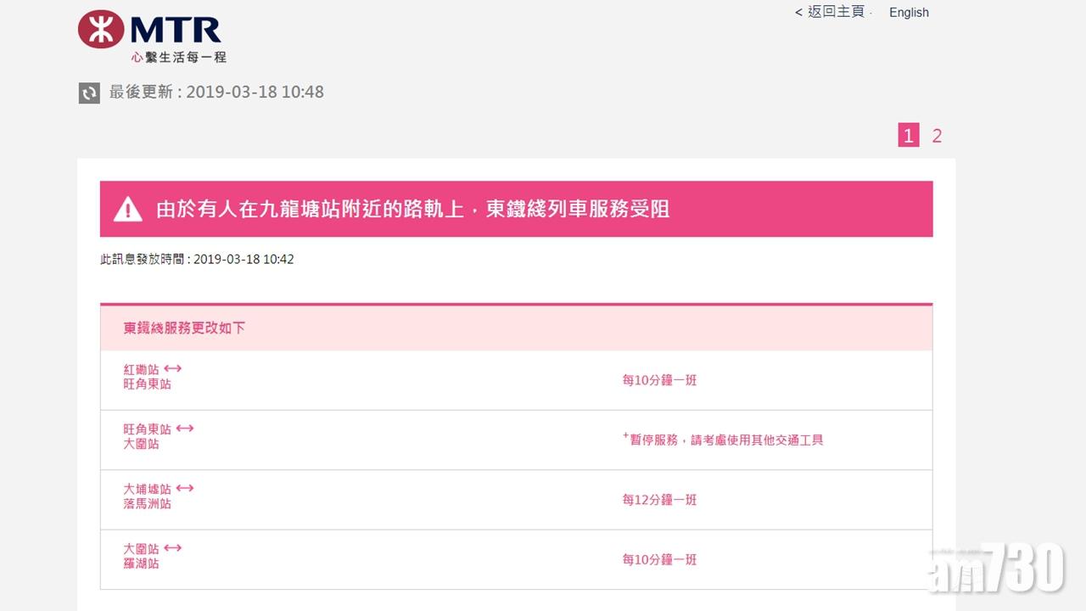Click the pink service disruption banner text
This screenshot has width=1086, height=611.
(412, 209)
